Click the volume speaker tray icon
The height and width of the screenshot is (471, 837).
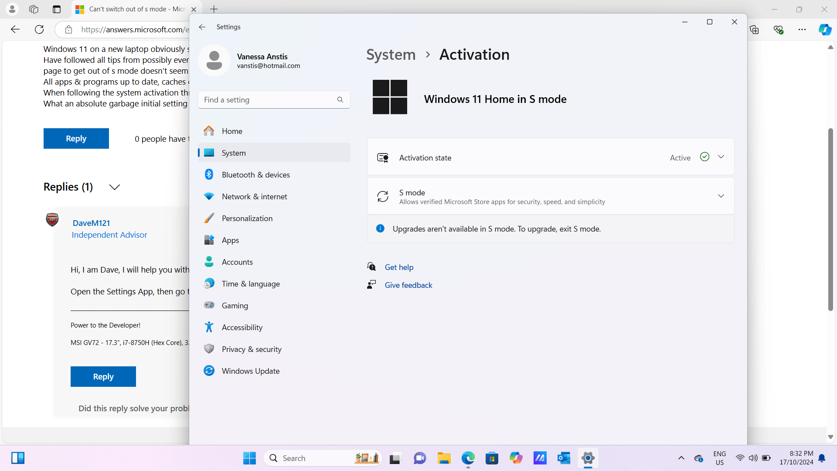(x=753, y=458)
